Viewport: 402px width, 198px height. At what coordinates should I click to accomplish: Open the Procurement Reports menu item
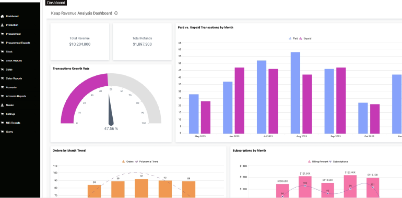[18, 43]
